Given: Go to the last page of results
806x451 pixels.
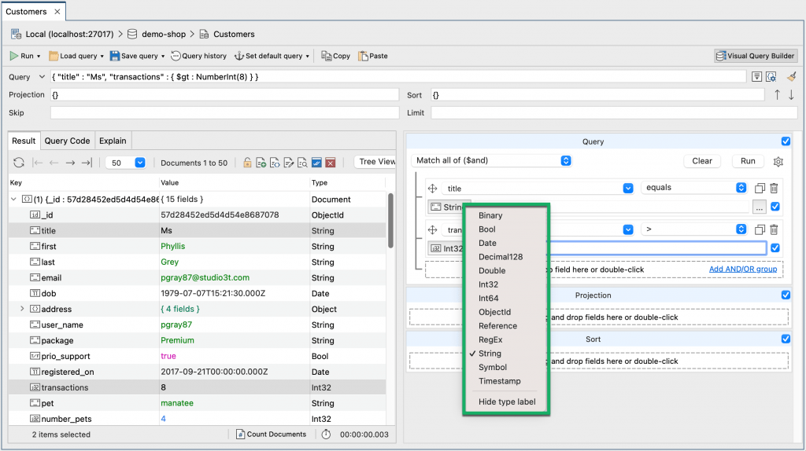Looking at the screenshot, I should pyautogui.click(x=87, y=163).
